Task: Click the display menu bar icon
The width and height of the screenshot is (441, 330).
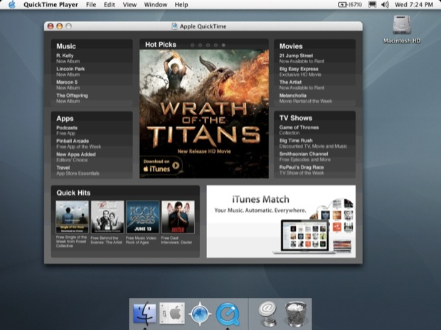Action: [x=372, y=4]
